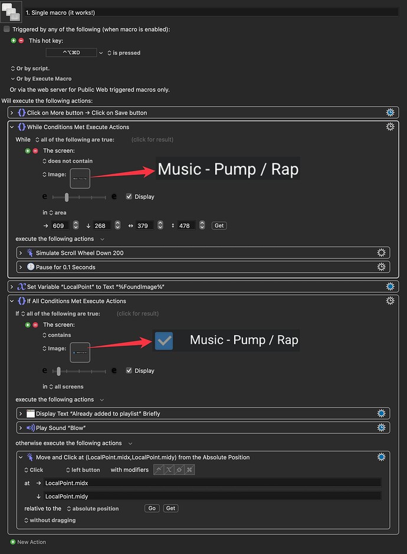
Task: Add a trigger with the green plus by hot key
Action: coord(14,41)
